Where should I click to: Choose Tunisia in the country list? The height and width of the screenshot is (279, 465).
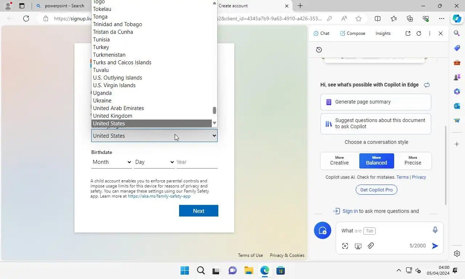151,40
